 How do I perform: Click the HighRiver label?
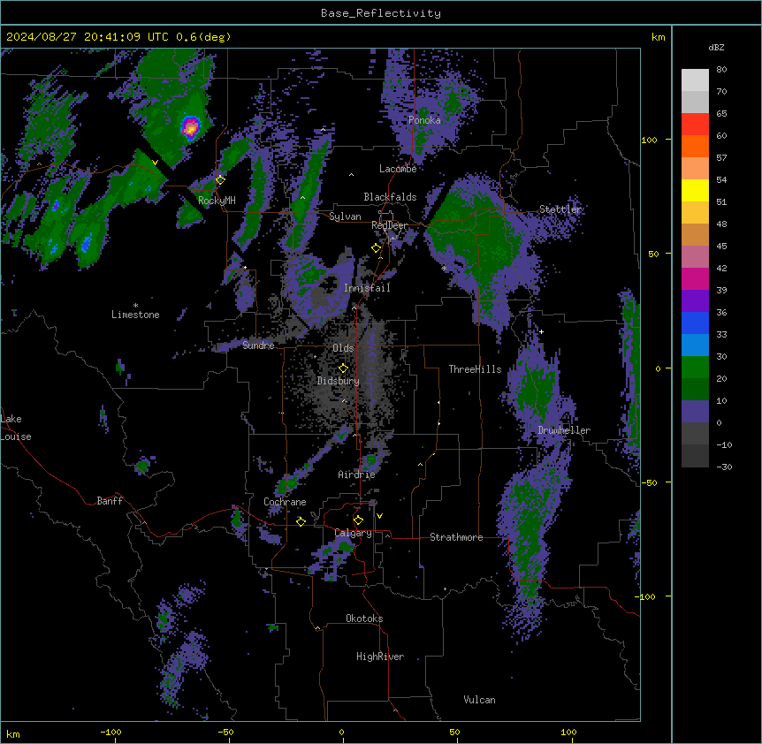click(x=380, y=657)
